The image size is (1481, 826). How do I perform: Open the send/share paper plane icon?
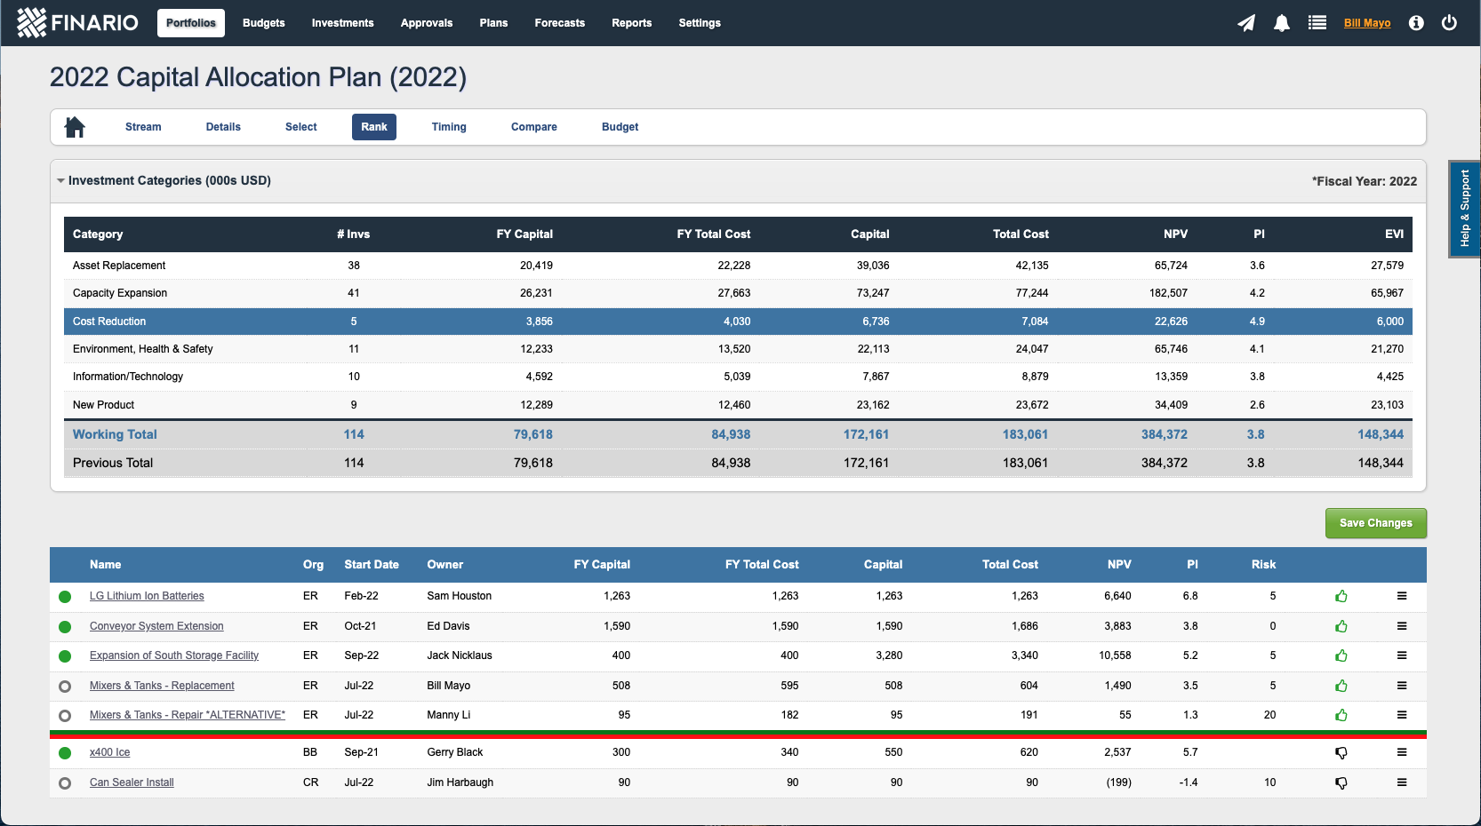[1245, 23]
